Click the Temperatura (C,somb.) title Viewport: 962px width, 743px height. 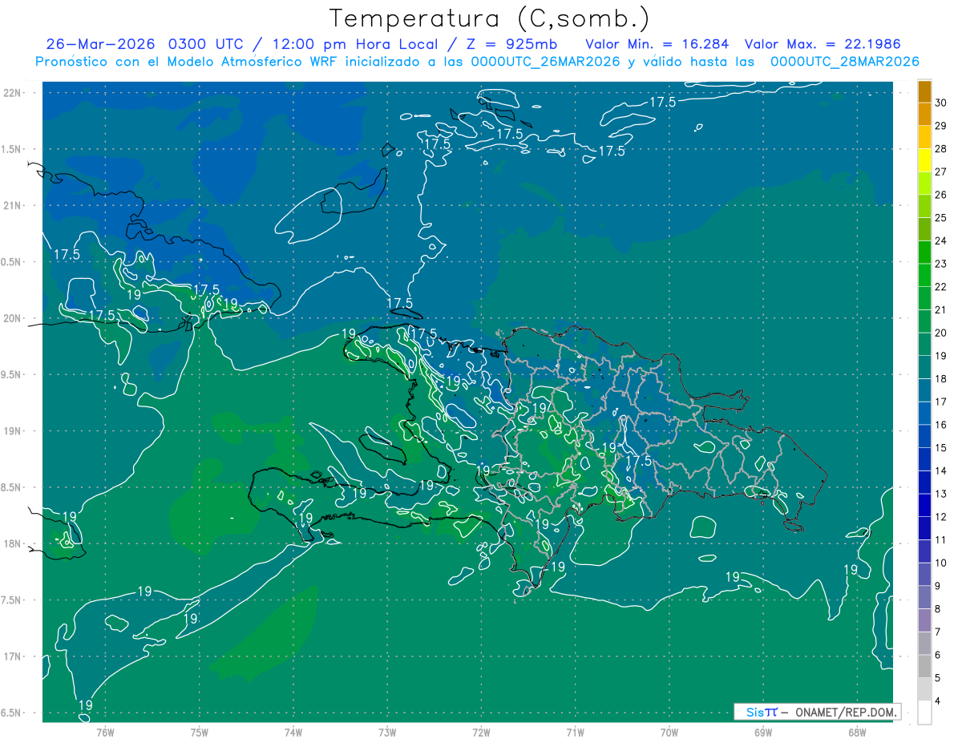pos(490,18)
